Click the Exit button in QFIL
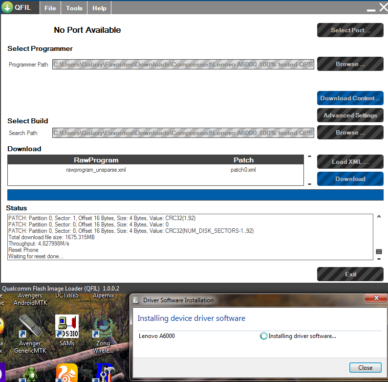Screen dimensions: 388x382 pos(350,274)
